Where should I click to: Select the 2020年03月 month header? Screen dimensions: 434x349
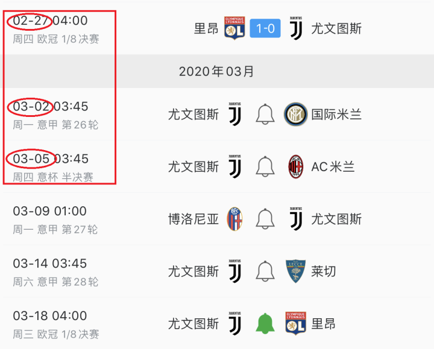pos(217,72)
